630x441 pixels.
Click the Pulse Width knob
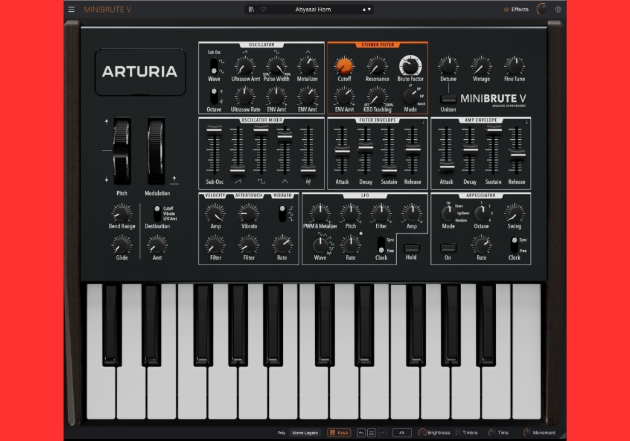(277, 66)
